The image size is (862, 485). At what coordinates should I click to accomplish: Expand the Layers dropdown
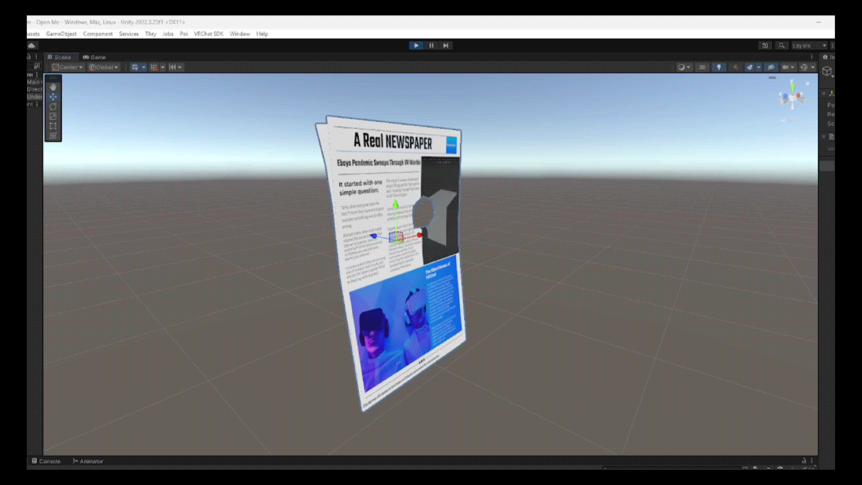coord(809,45)
